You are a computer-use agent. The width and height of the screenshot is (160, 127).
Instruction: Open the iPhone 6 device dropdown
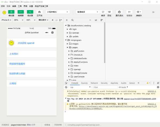coord(6,20)
